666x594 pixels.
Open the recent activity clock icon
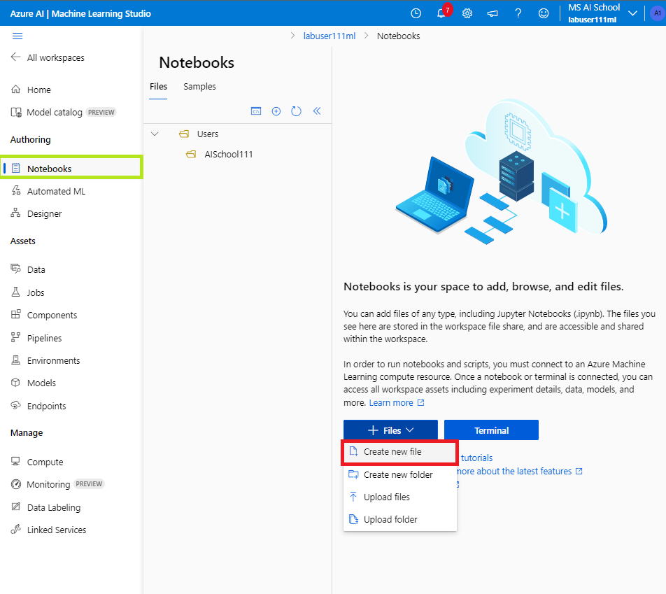coord(416,13)
